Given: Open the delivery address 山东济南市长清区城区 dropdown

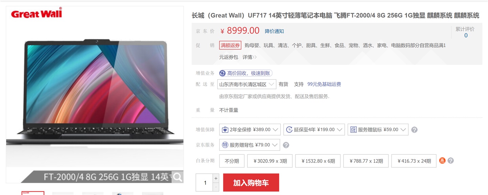Looking at the screenshot, I should (x=247, y=84).
